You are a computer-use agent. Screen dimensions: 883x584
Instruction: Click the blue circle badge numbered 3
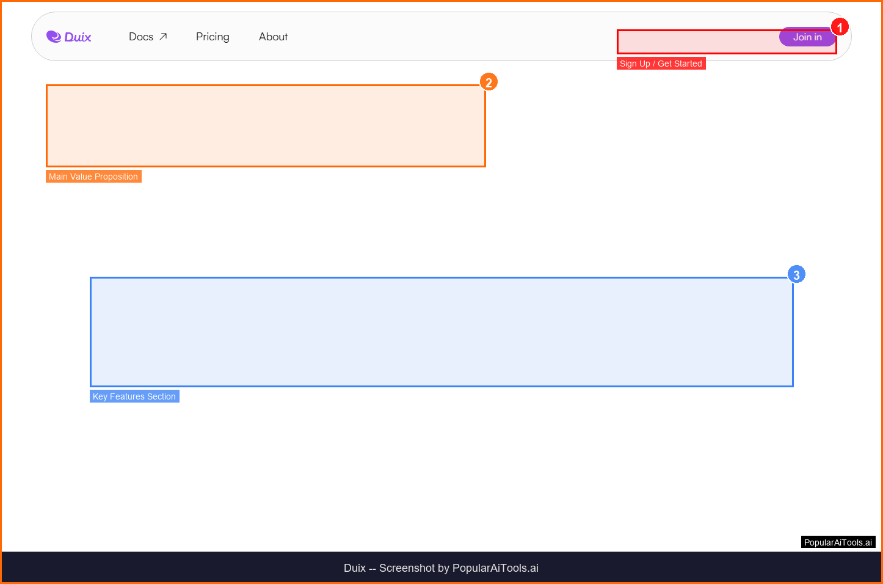point(796,275)
